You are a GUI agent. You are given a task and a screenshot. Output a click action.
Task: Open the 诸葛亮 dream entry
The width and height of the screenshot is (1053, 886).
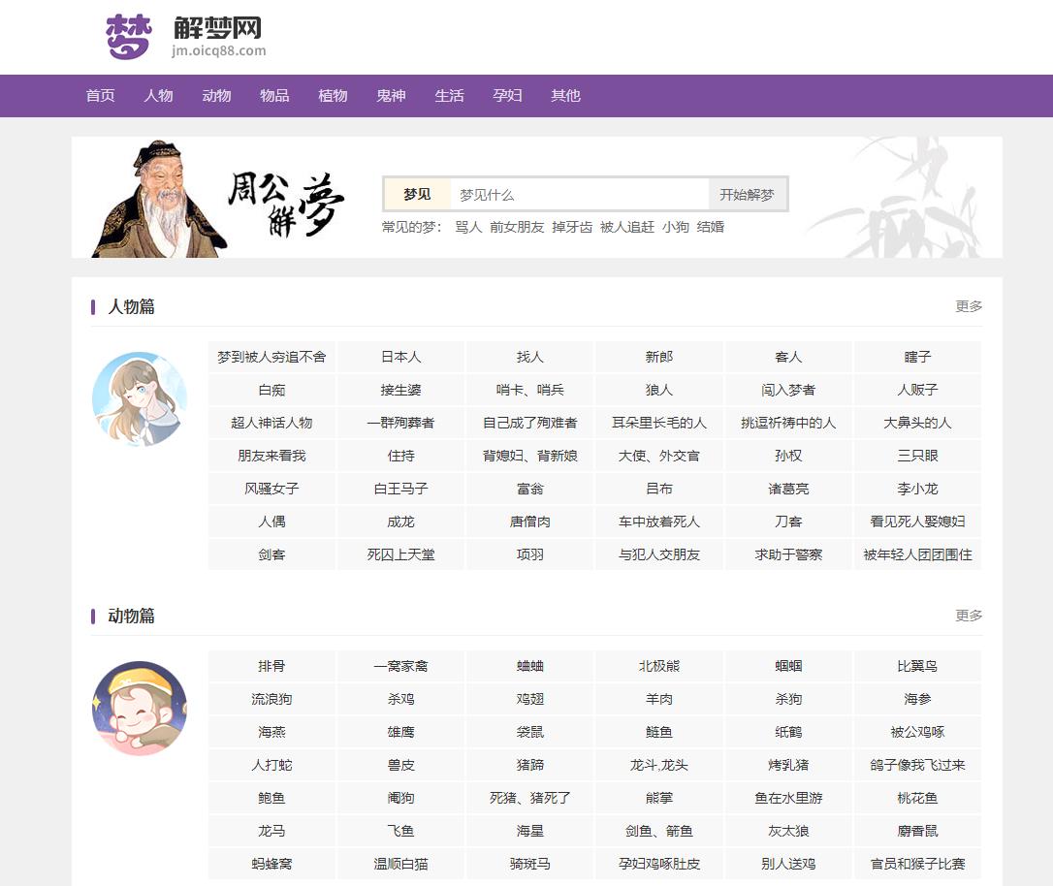[x=788, y=489]
